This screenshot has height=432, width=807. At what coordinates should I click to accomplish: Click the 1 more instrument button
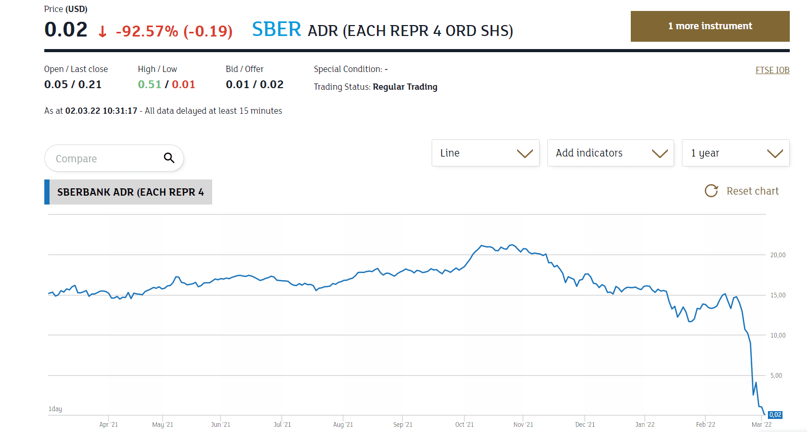click(710, 26)
